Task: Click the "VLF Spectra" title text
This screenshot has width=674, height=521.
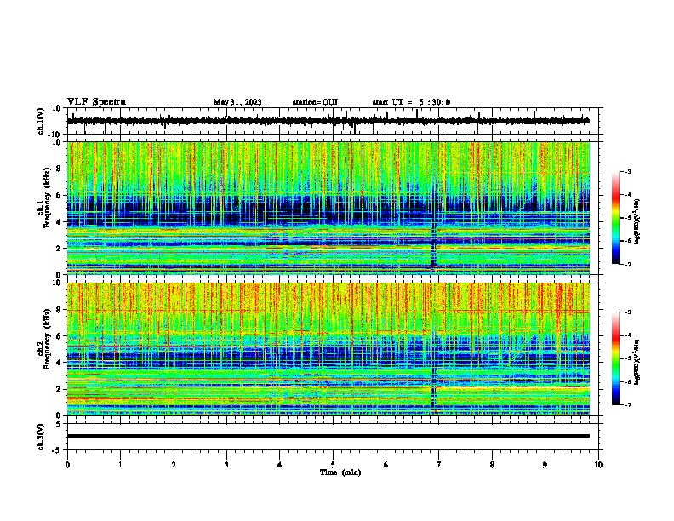Action: click(x=96, y=102)
